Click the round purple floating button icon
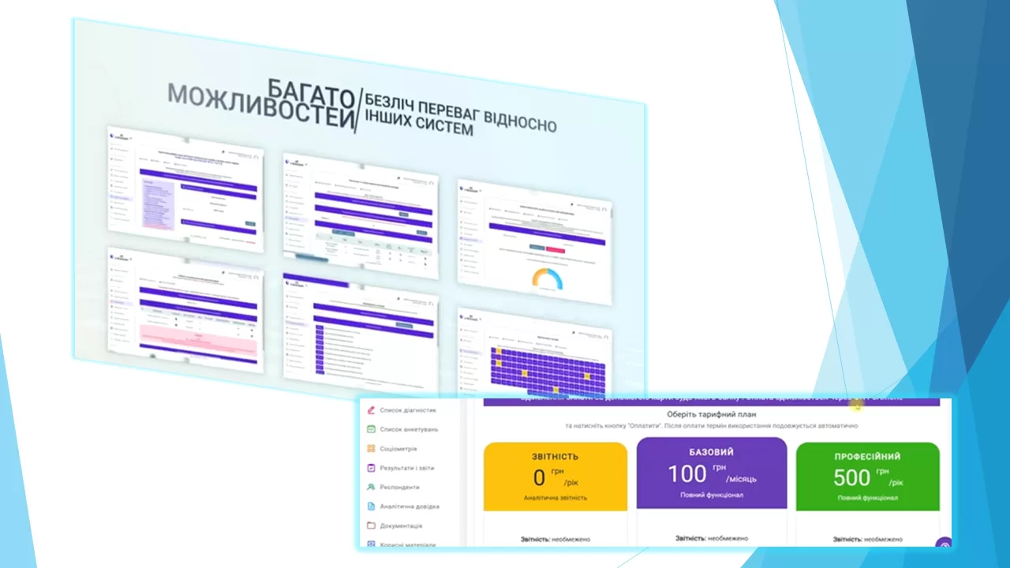Image resolution: width=1010 pixels, height=568 pixels. click(x=944, y=544)
